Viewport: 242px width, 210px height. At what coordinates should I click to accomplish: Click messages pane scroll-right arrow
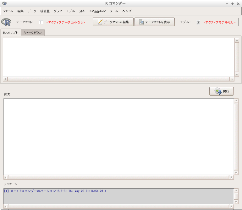point(231,206)
